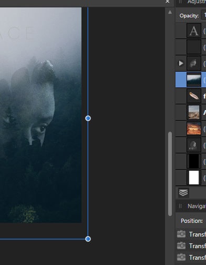This screenshot has height=265, width=206.
Task: Select the first Transform history snapshot icon
Action: point(181,234)
